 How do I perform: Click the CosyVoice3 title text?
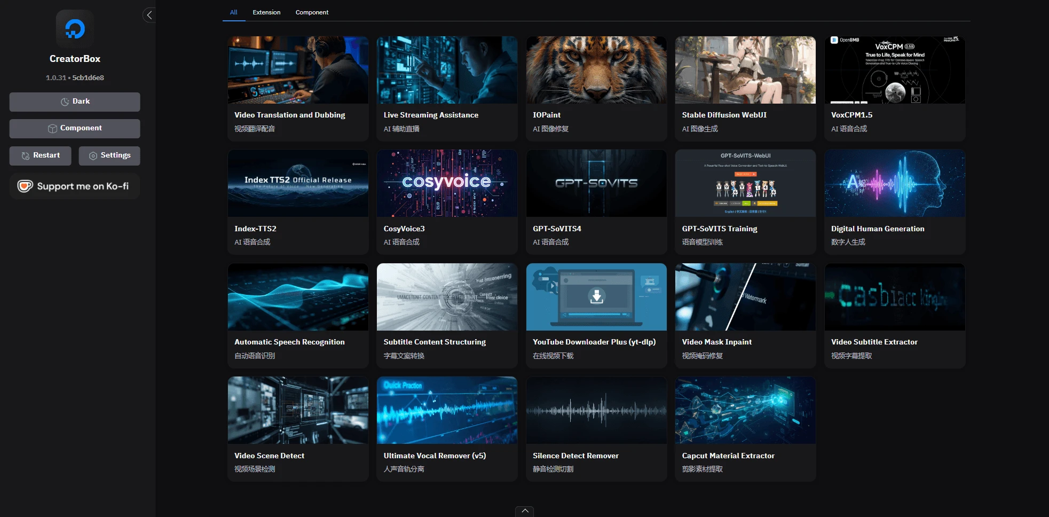pos(404,229)
